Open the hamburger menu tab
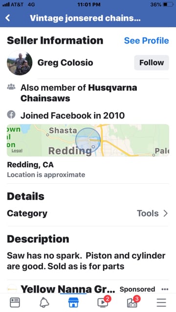This screenshot has height=312, width=176. [x=161, y=303]
